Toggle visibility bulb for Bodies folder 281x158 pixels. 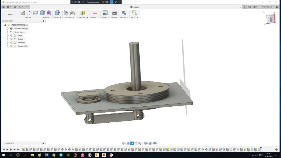pyautogui.click(x=11, y=39)
